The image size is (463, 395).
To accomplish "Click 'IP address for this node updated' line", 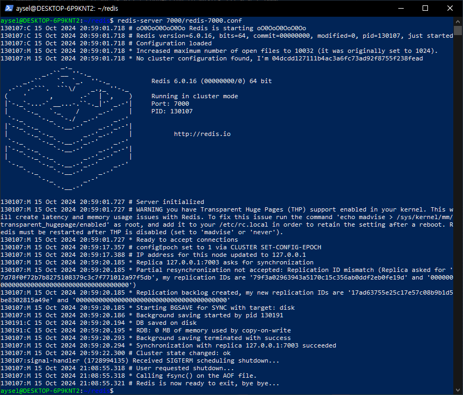I will point(153,255).
